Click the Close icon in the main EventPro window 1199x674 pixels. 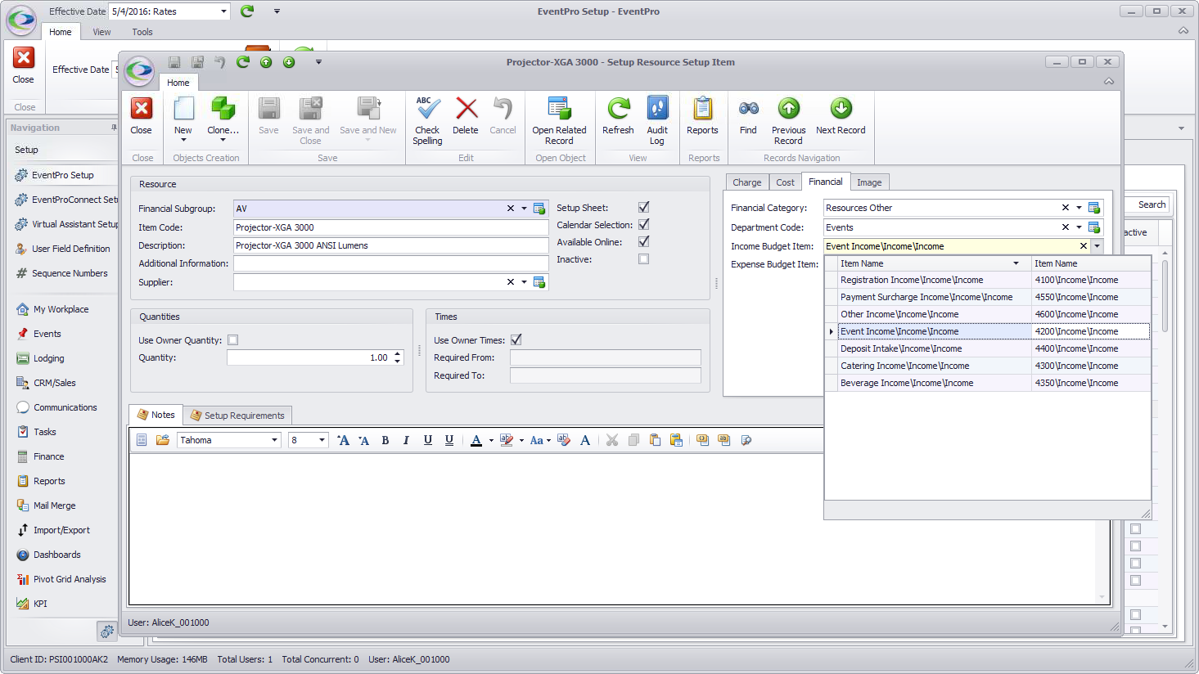(24, 58)
